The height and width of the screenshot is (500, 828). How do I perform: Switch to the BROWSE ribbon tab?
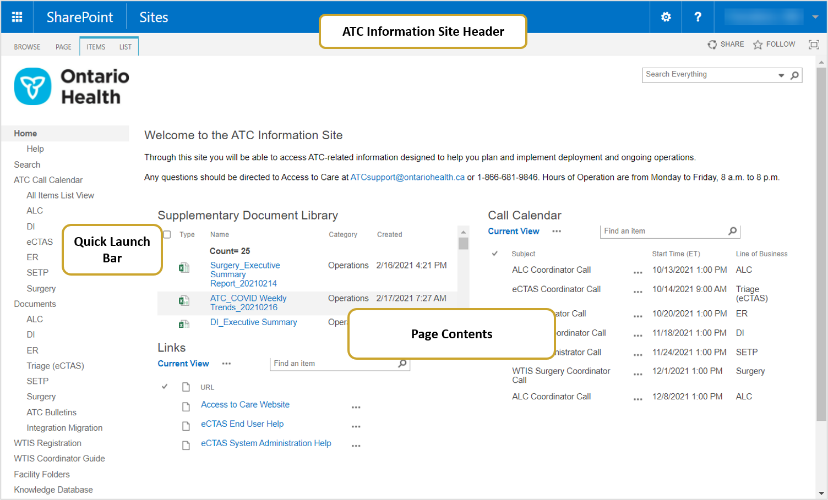(27, 47)
